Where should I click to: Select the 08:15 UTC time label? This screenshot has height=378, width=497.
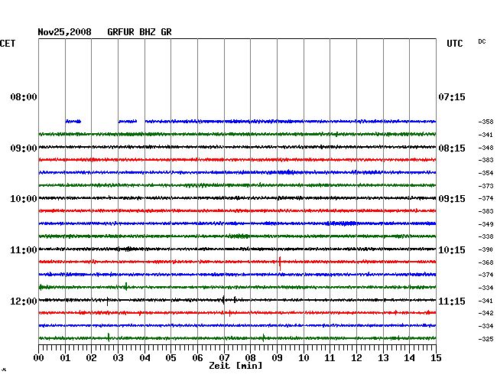(x=452, y=148)
